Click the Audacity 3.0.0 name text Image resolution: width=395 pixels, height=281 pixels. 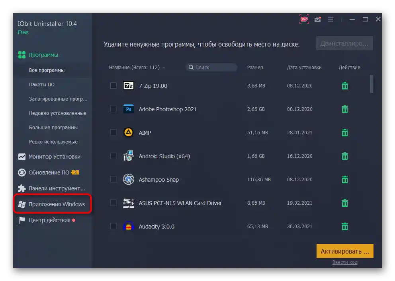click(156, 227)
